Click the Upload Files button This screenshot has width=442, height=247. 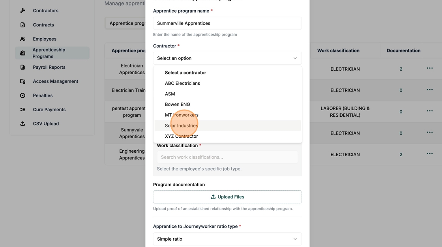227,197
